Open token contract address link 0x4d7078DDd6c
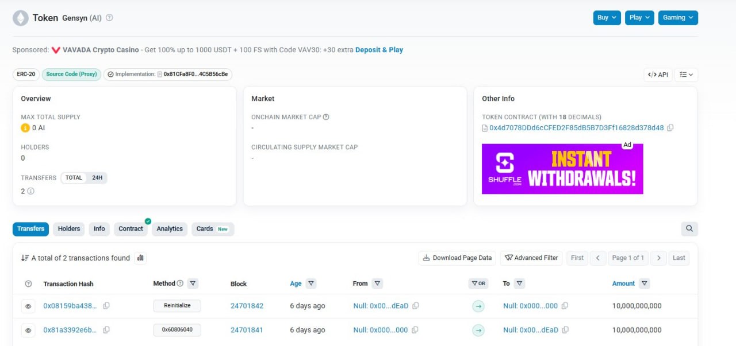The height and width of the screenshot is (346, 736). 576,128
